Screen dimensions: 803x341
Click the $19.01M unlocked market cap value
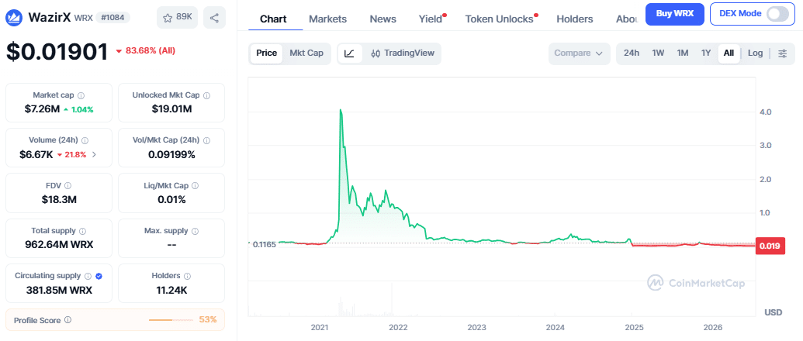pos(171,109)
